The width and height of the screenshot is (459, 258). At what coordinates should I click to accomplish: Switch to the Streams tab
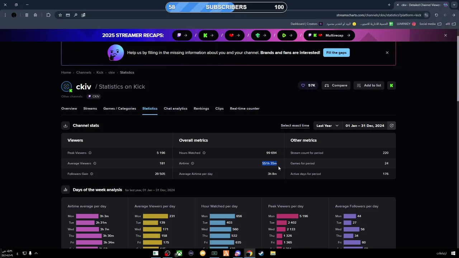90,109
